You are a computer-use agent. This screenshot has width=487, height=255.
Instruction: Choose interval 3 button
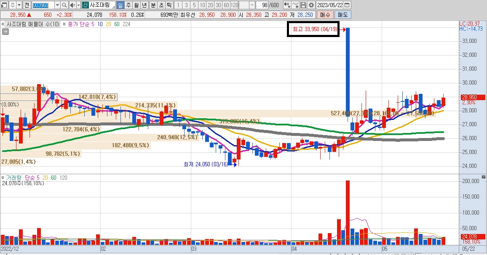click(186, 5)
